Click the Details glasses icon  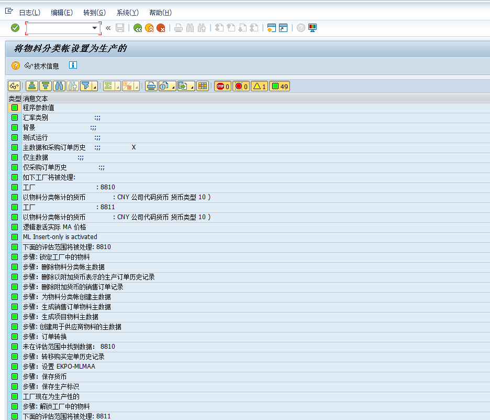(x=14, y=85)
